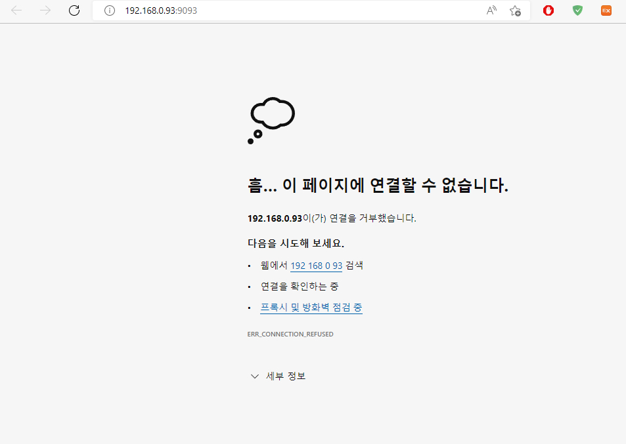Click the 다음을 시도해 보세요 subheading
626x444 pixels.
[296, 243]
